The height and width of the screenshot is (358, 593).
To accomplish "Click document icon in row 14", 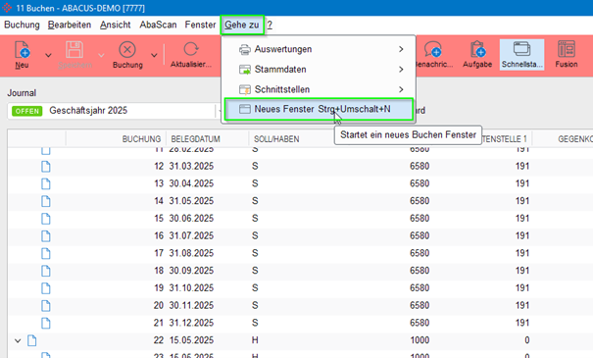I will (x=46, y=201).
